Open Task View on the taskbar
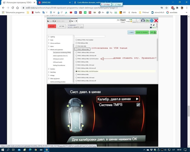The image size is (190, 152). click(13, 150)
